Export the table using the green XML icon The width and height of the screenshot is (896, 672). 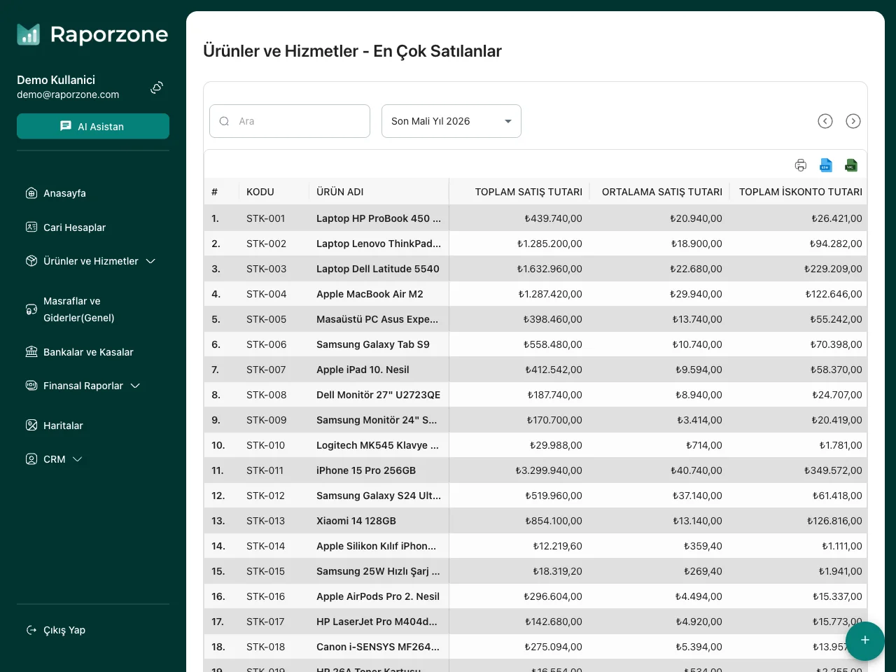[851, 165]
